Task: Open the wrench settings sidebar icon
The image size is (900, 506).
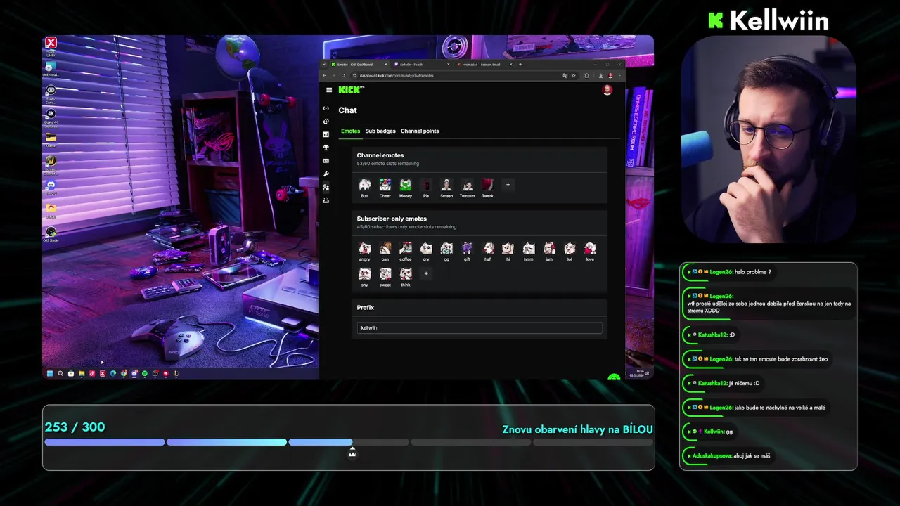Action: tap(326, 174)
